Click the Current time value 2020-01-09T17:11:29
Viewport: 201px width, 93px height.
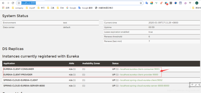pyautogui.click(x=163, y=23)
